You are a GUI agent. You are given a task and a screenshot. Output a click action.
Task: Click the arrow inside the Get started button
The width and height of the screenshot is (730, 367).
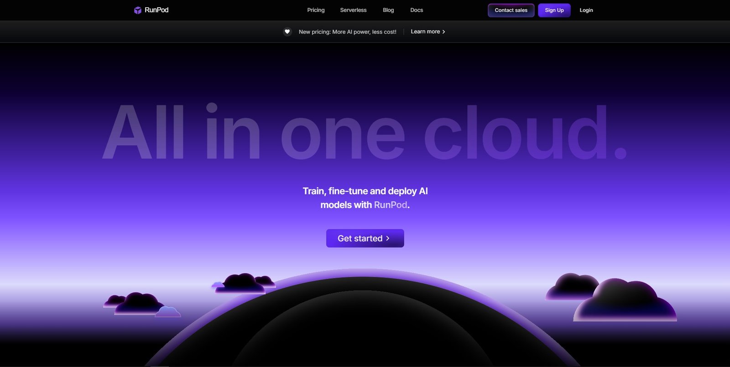[388, 238]
